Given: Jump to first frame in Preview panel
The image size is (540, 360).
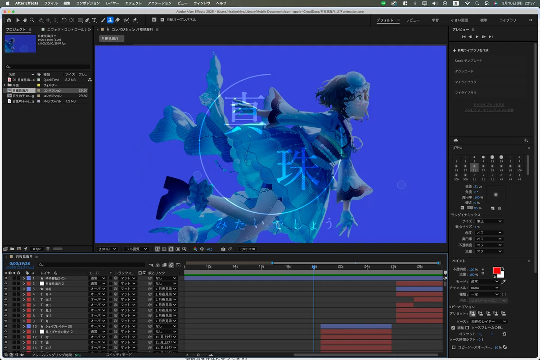Looking at the screenshot, I should [x=463, y=36].
